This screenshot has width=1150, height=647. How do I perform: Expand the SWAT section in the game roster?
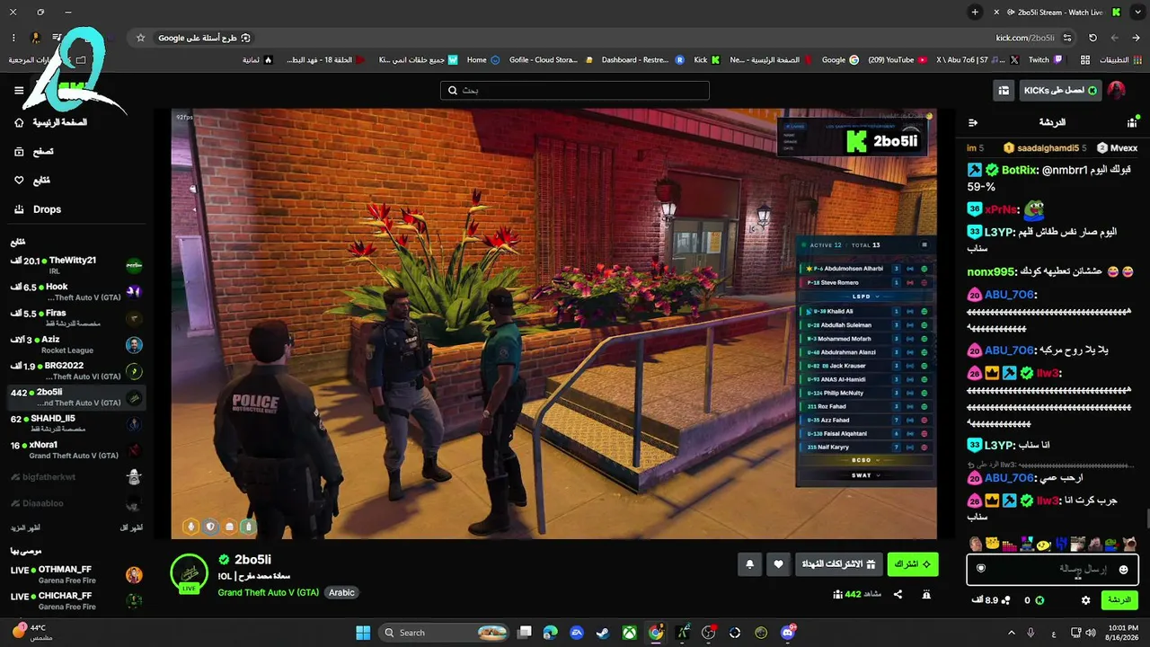[x=864, y=474]
